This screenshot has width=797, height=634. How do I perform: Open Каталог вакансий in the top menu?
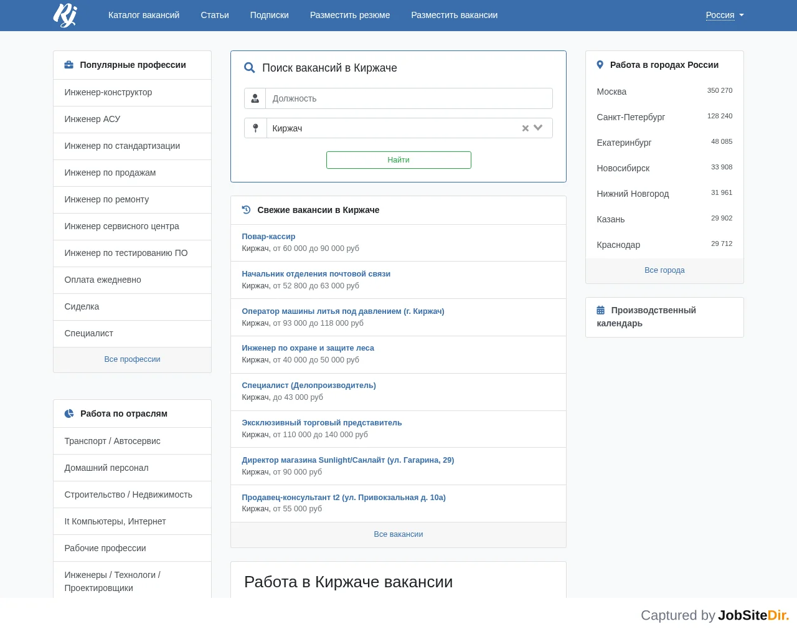point(144,15)
